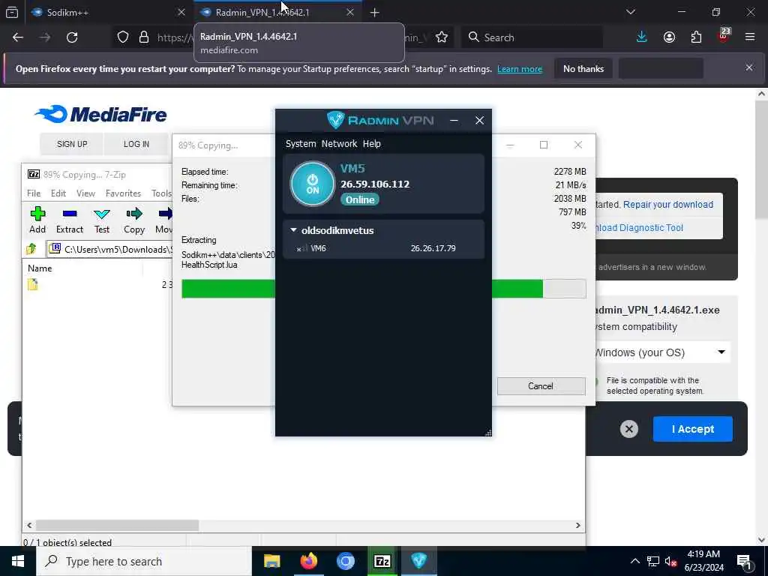
Task: Close the Radmin_VPN_1.4.4642.1 tab
Action: (x=349, y=12)
